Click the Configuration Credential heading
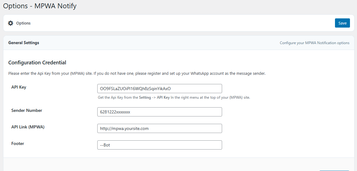 (x=37, y=63)
